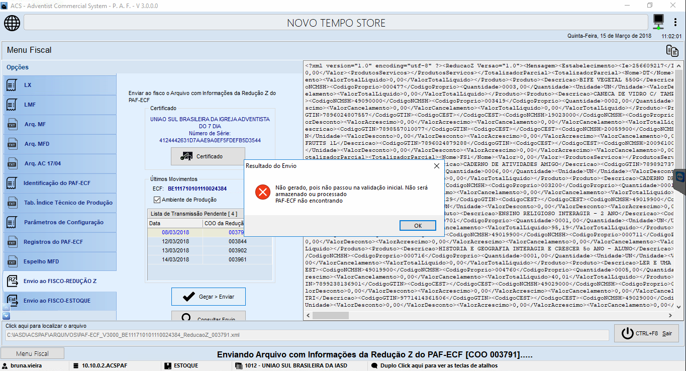Image resolution: width=686 pixels, height=371 pixels.
Task: Open Parâmetros de Configuração
Action: [59, 222]
